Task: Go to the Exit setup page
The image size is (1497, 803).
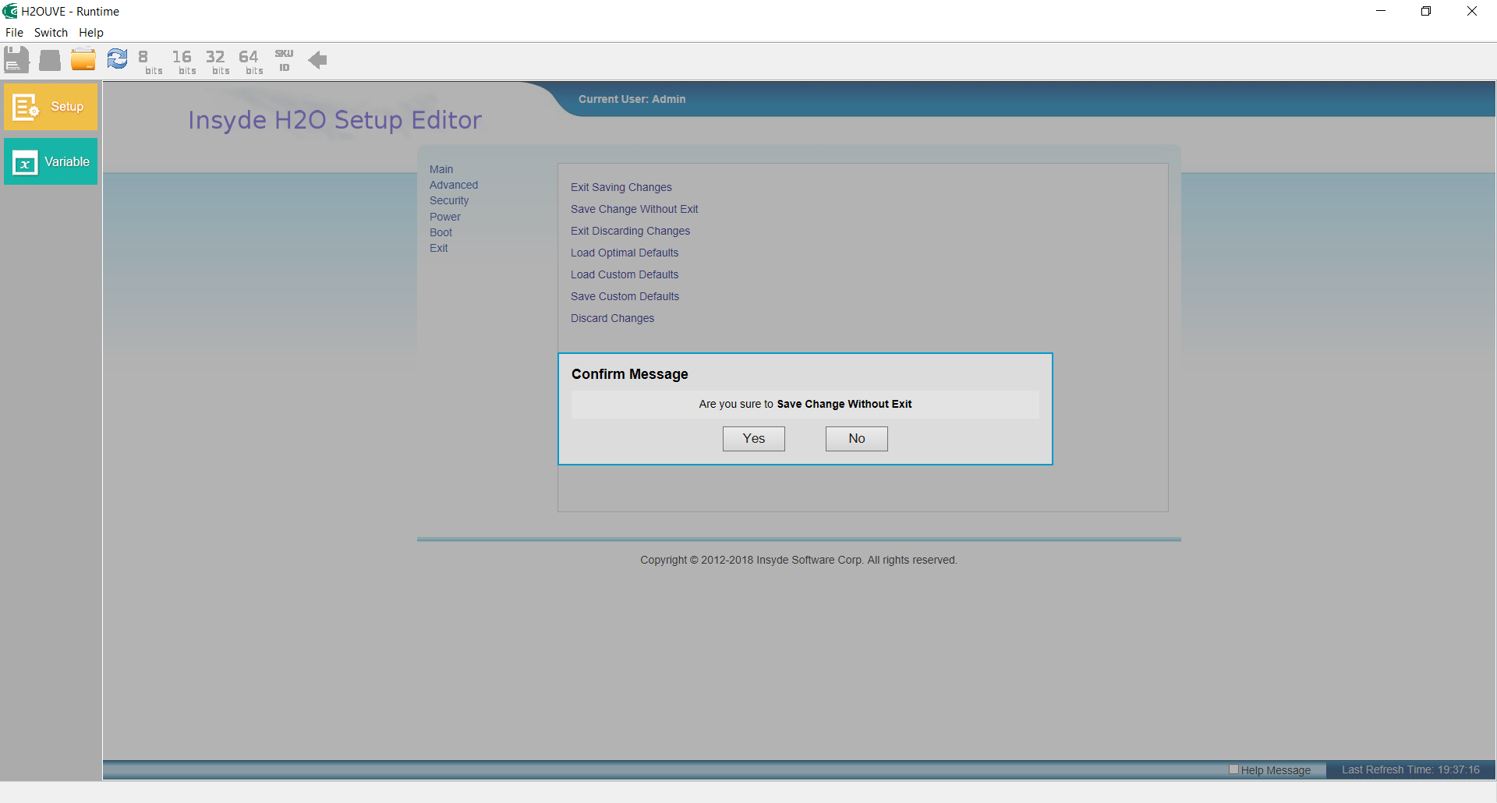Action: [439, 248]
